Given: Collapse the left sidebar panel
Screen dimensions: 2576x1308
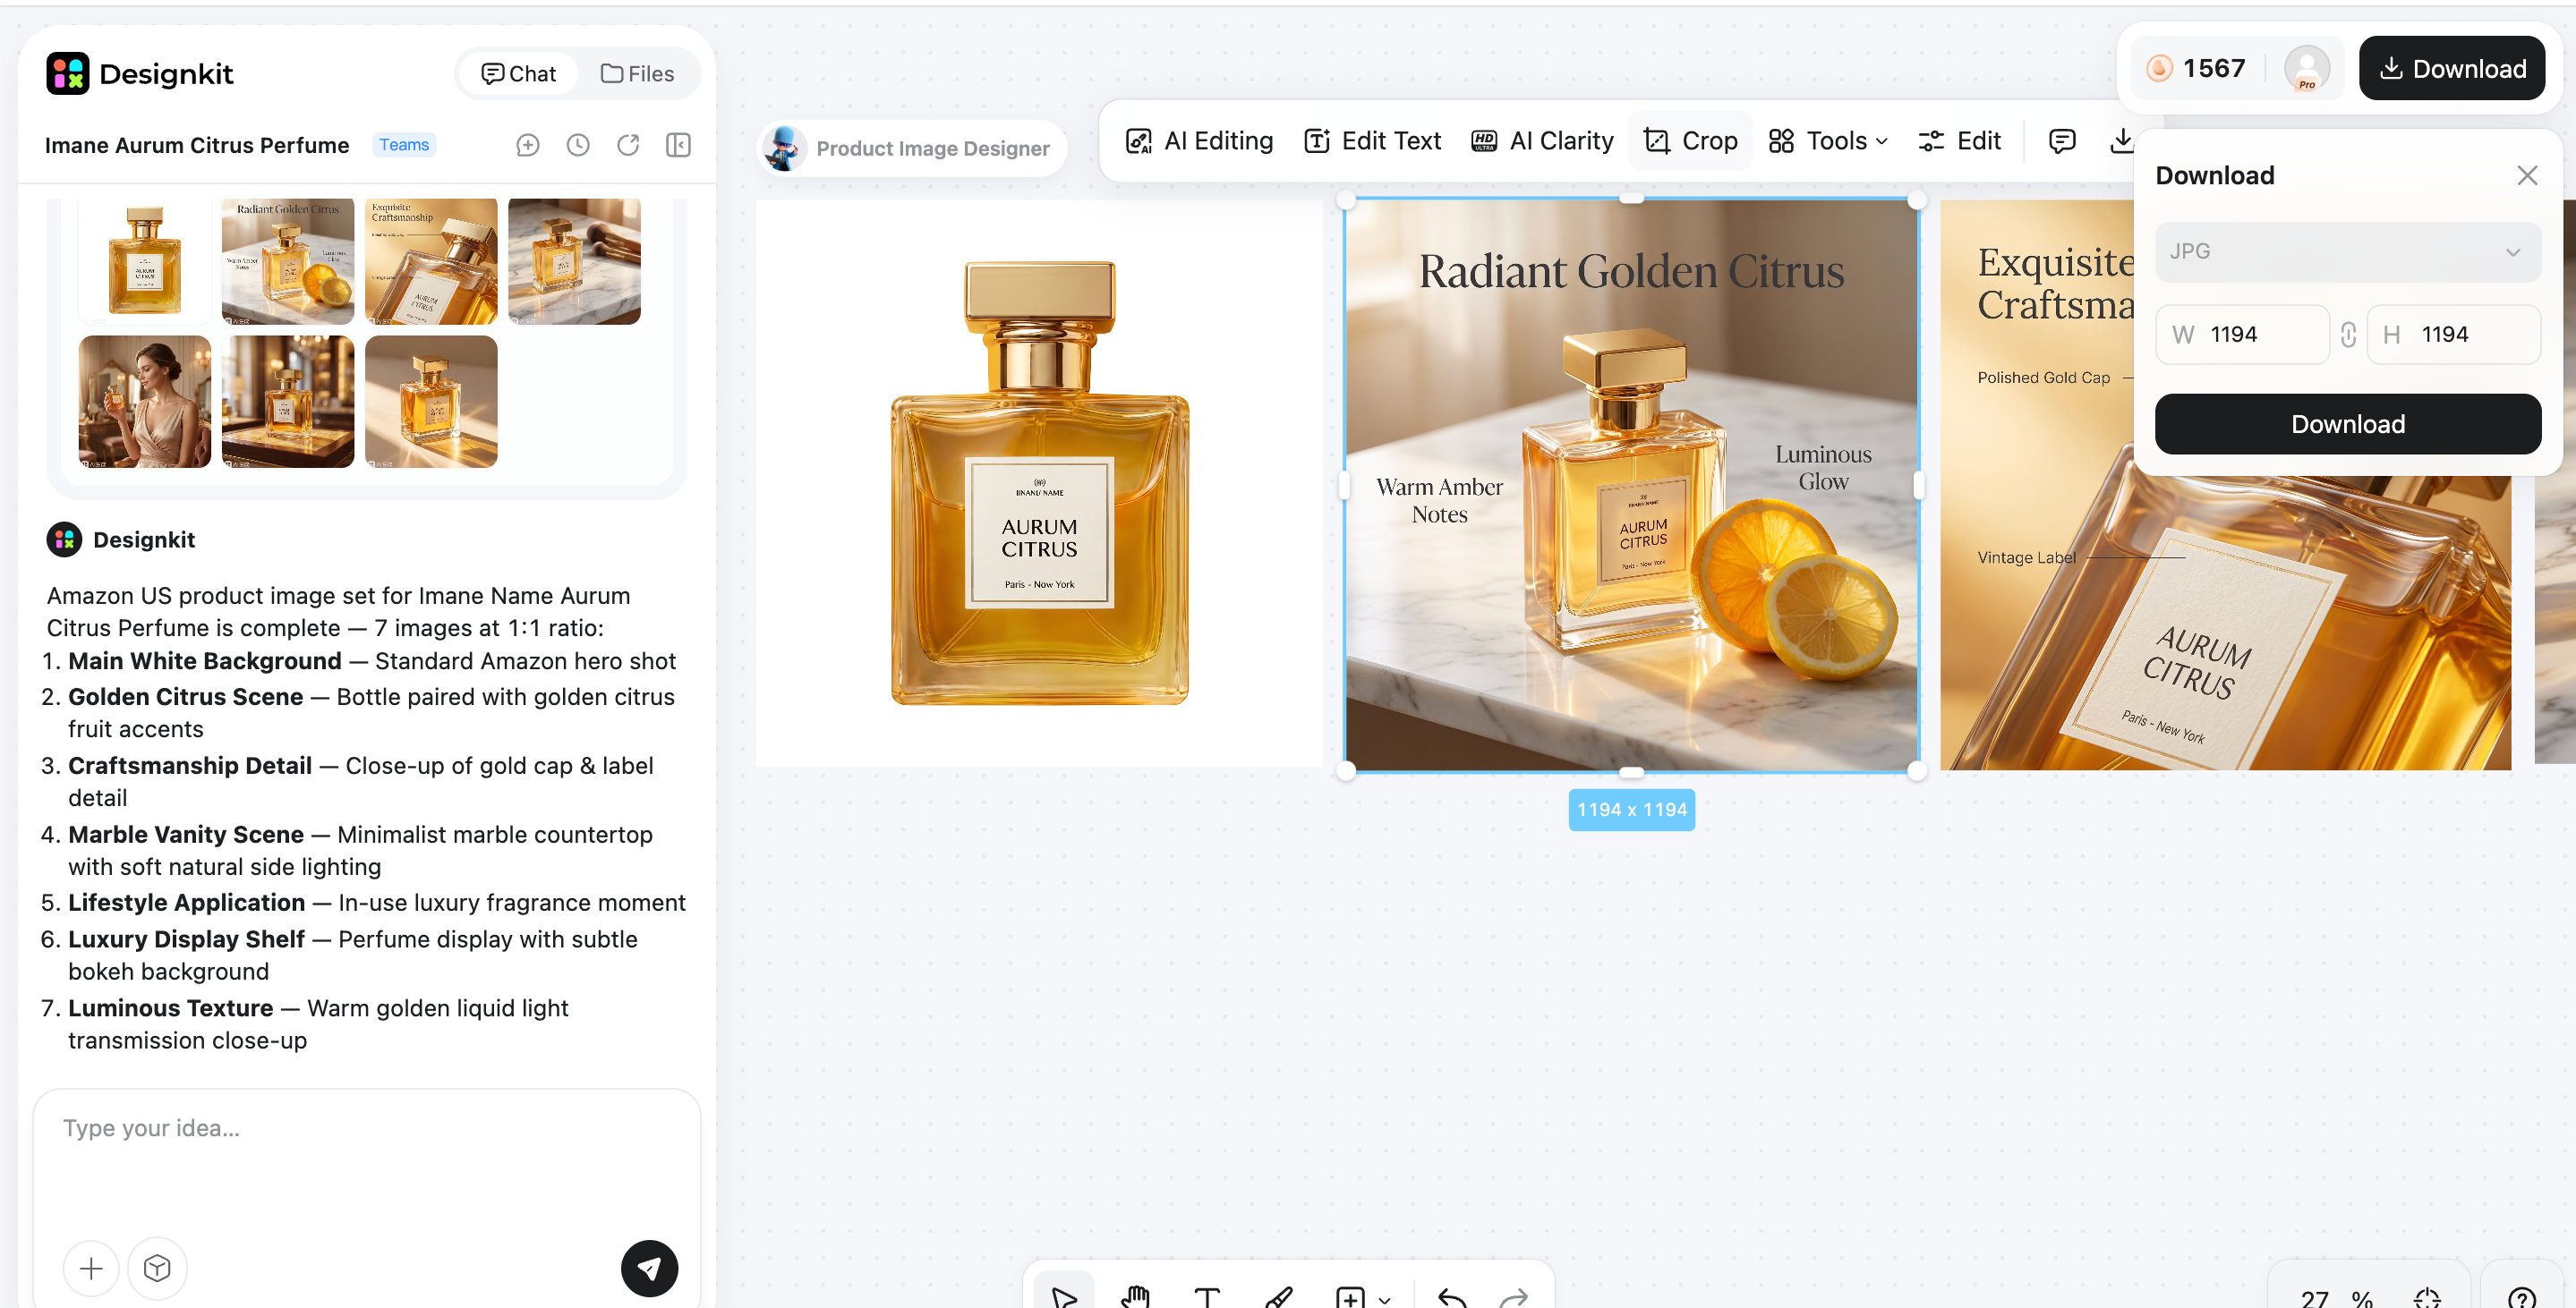Looking at the screenshot, I should [x=678, y=145].
